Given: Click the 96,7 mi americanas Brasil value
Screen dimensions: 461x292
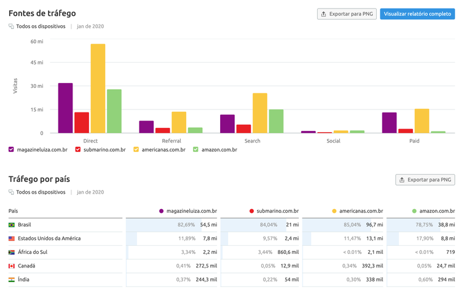Looking at the screenshot, I should (x=374, y=224).
